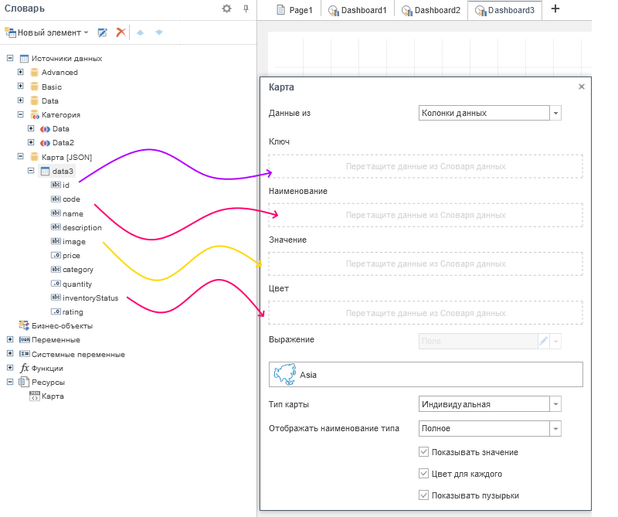Move item up with arrow icon

[140, 32]
